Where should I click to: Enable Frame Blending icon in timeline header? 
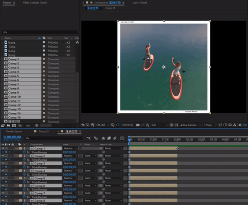109,138
